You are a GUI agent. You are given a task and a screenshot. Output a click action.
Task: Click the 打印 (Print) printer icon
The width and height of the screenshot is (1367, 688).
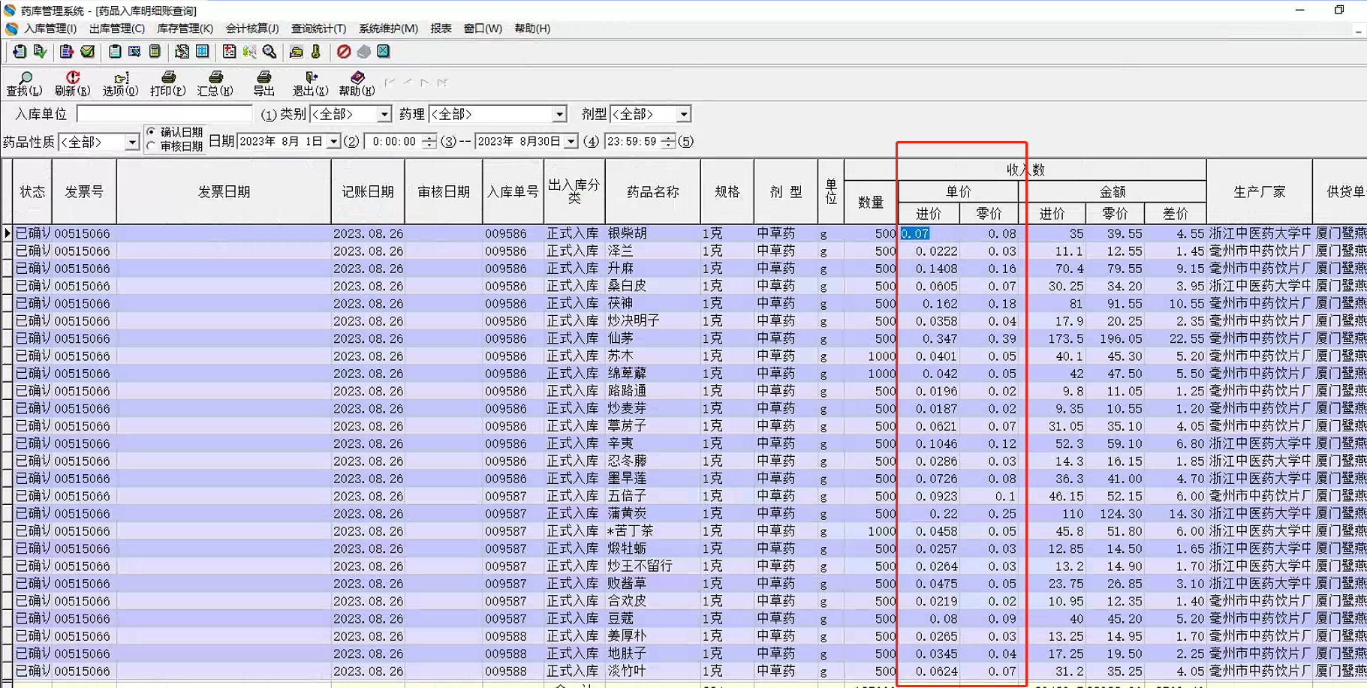coord(168,78)
